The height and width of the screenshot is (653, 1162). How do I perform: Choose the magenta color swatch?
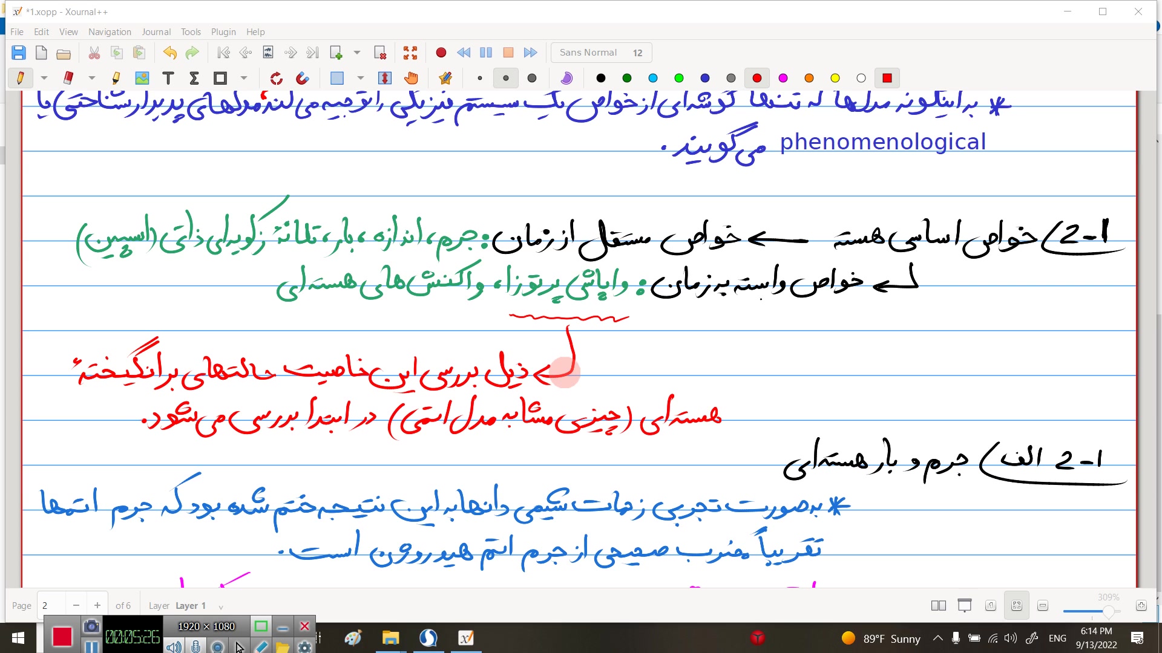click(x=783, y=78)
